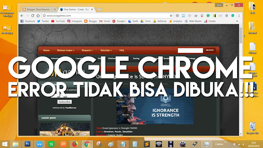Open the AdSense bookmark
This screenshot has width=263, height=148.
(159, 21)
